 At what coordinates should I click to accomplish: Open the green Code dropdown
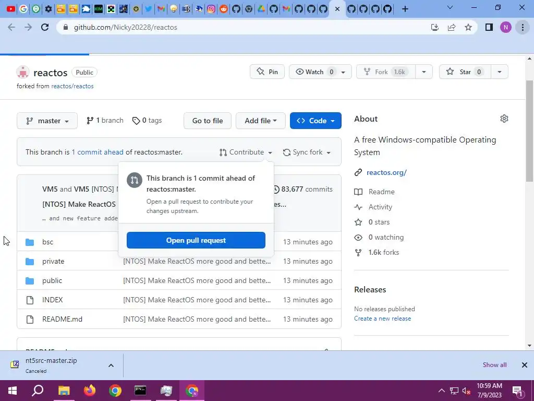tap(315, 121)
